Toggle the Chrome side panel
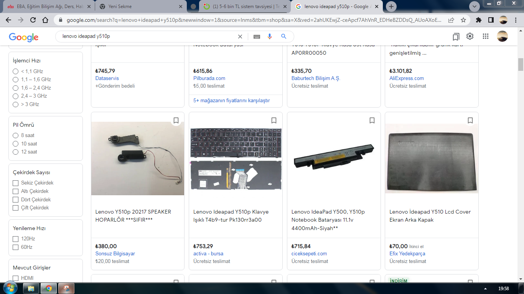 [x=491, y=20]
